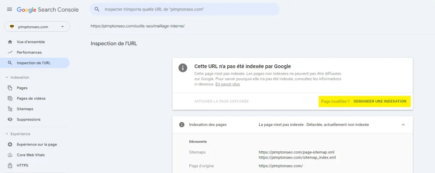
Task: Click the crossed-eye Suppressions icon
Action: pos(10,119)
